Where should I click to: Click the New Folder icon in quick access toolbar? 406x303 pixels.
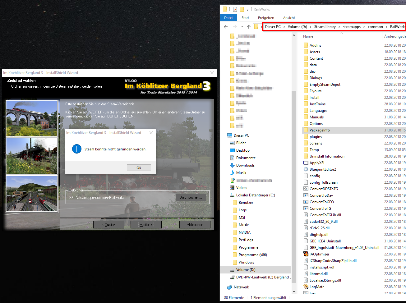(242, 9)
